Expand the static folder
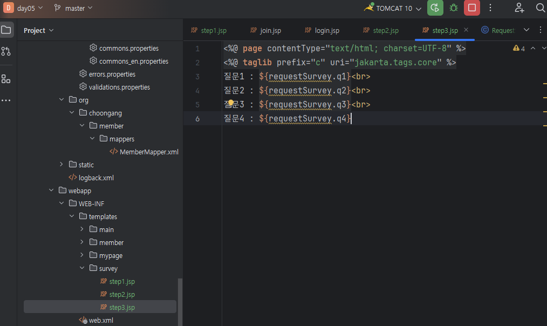Screen dimensions: 547x326 tap(61, 164)
